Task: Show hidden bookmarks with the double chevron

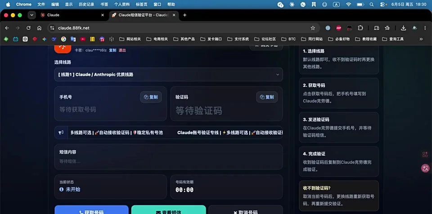Action: (421, 39)
